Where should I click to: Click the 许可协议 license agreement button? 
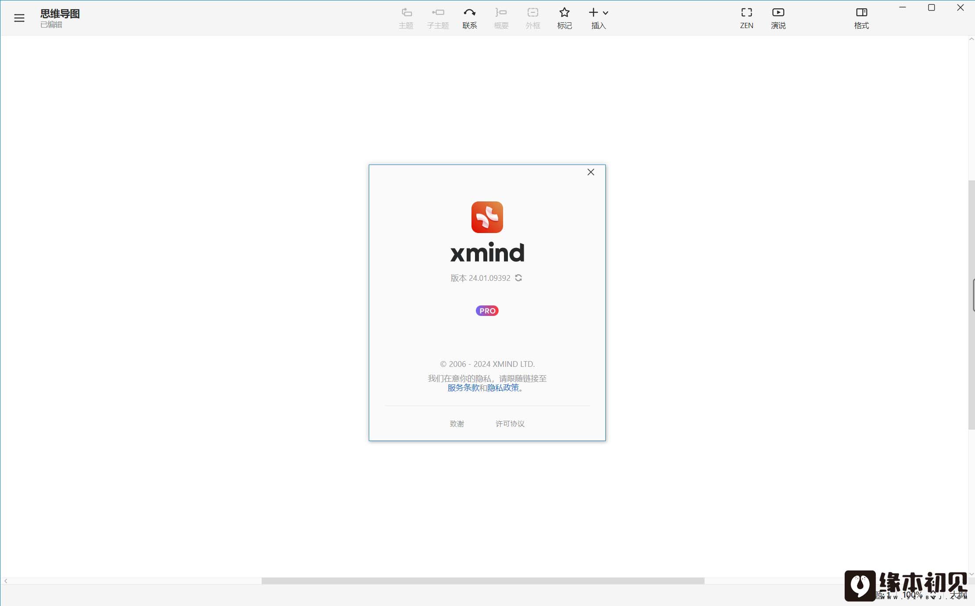point(510,423)
